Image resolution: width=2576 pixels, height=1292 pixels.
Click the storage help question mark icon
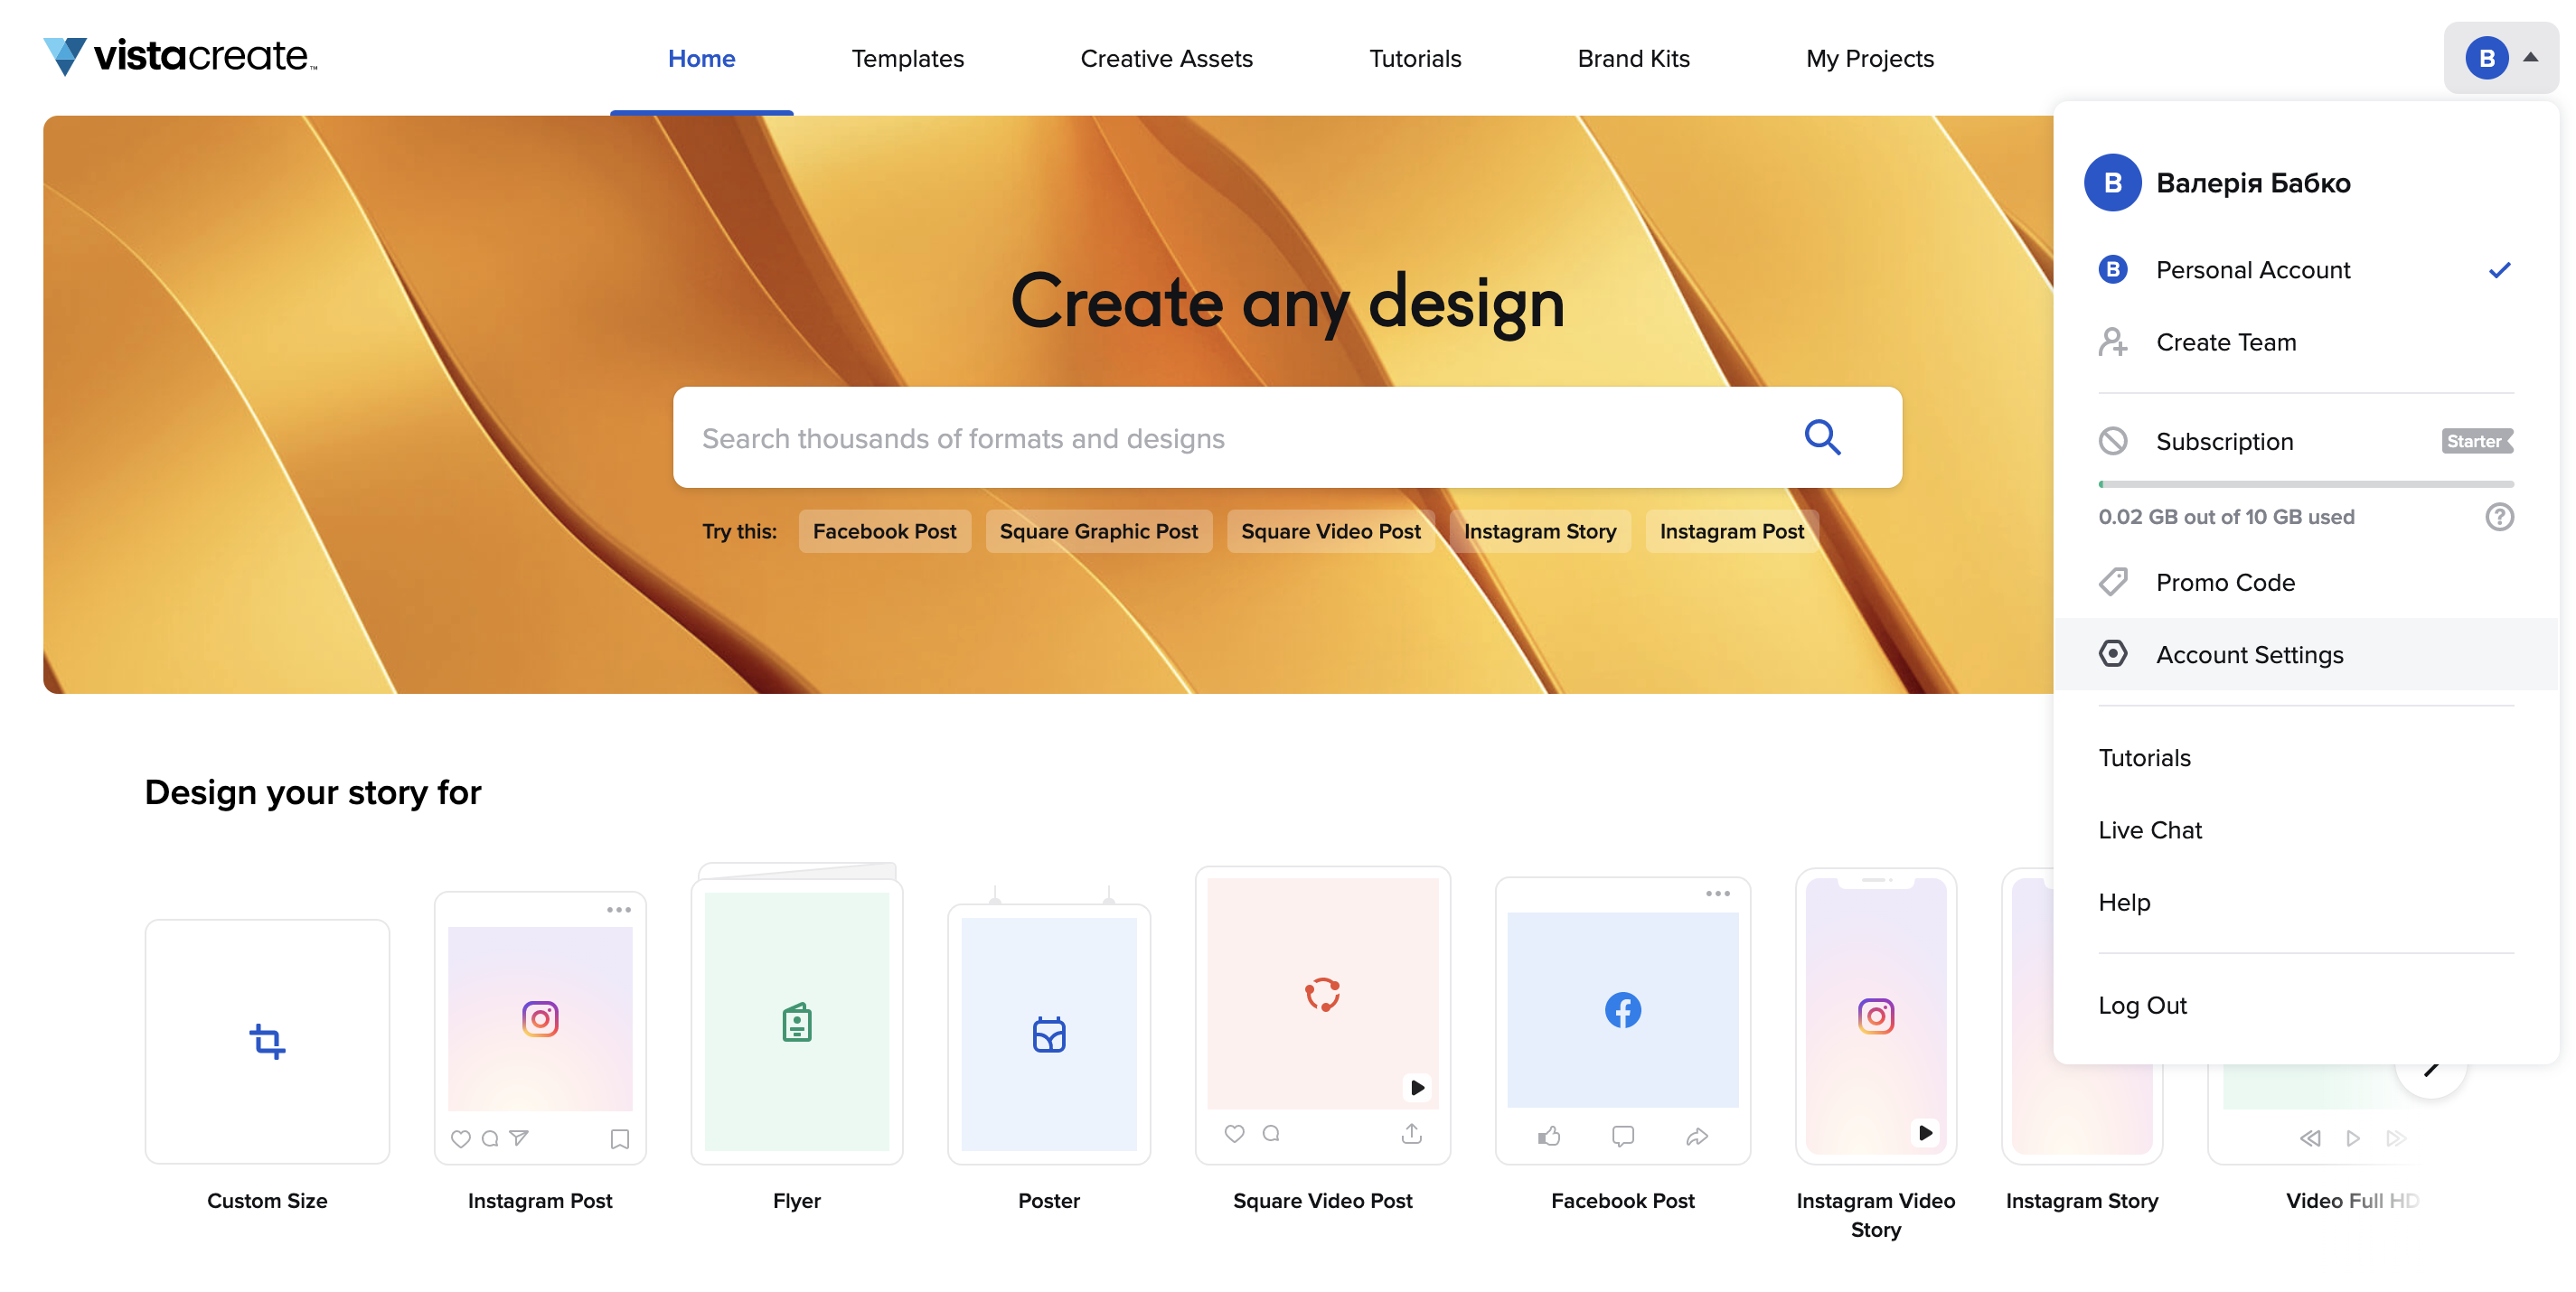[x=2499, y=517]
